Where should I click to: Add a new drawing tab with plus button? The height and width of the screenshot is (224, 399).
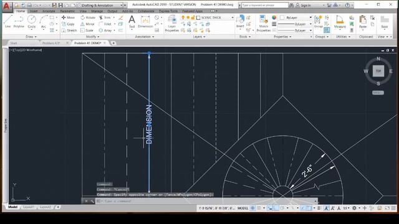(x=113, y=43)
